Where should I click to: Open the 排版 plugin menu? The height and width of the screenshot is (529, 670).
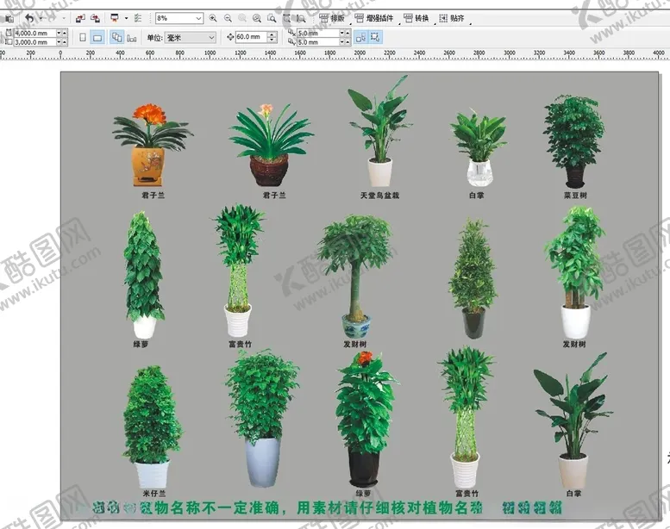tap(333, 18)
